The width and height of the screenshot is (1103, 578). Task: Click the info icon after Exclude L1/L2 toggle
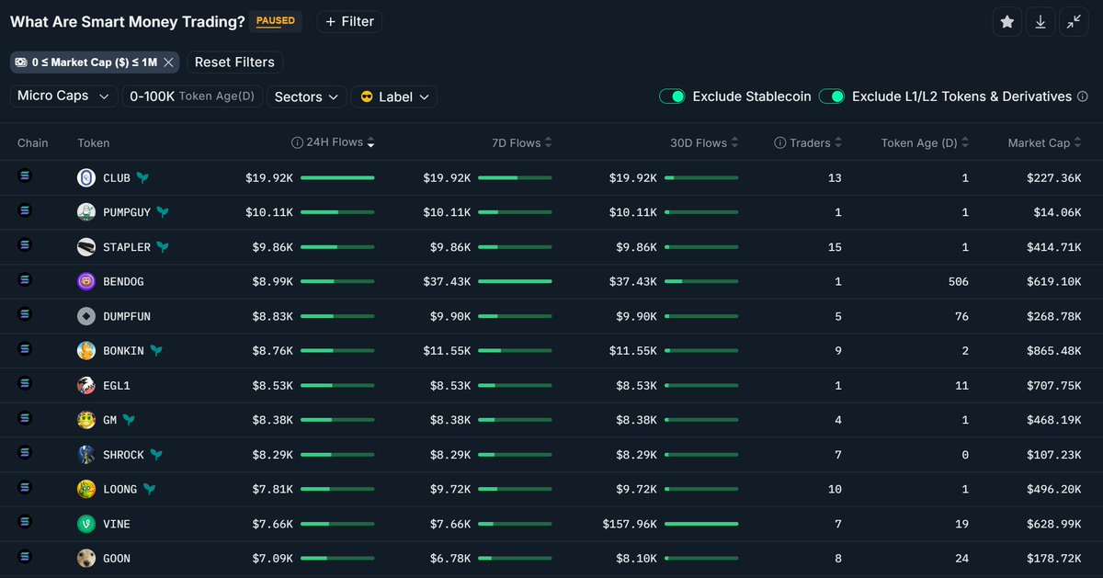(1082, 96)
